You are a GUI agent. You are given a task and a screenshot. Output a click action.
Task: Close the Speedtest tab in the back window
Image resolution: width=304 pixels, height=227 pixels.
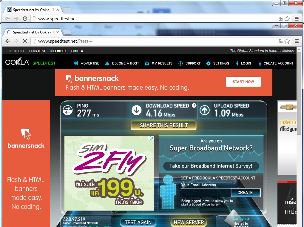57,10
